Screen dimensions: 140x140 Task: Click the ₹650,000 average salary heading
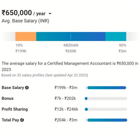17,13
